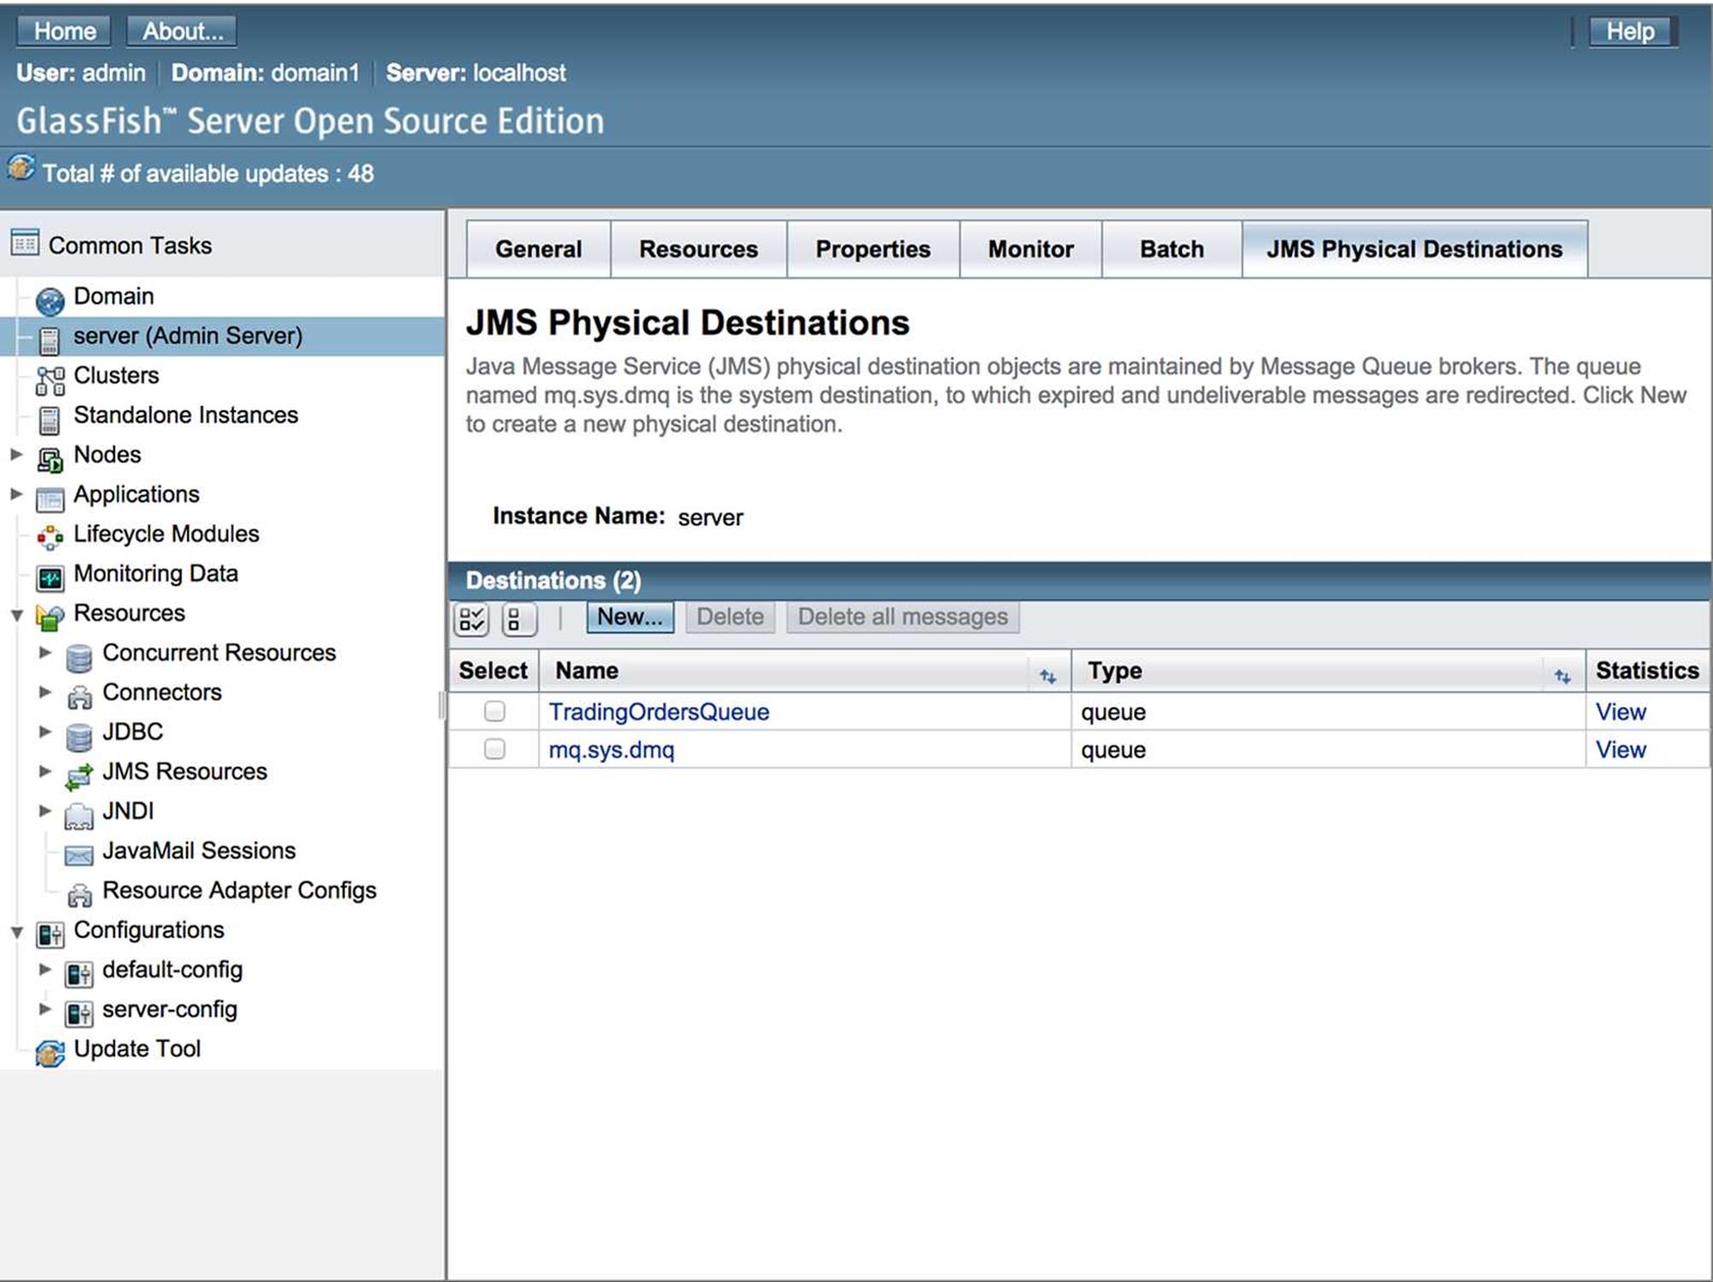Click the Applications icon in tree

(x=50, y=498)
